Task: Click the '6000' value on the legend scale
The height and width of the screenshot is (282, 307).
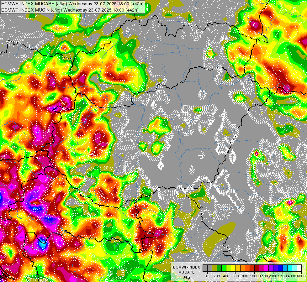Action: pyautogui.click(x=302, y=276)
